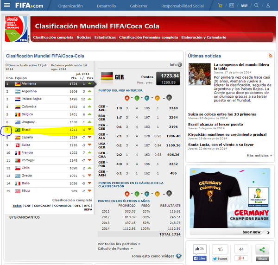The height and width of the screenshot is (265, 278).
Task: Open 'Brasil alcanza al tercer puesto' article
Action: [x=215, y=125]
